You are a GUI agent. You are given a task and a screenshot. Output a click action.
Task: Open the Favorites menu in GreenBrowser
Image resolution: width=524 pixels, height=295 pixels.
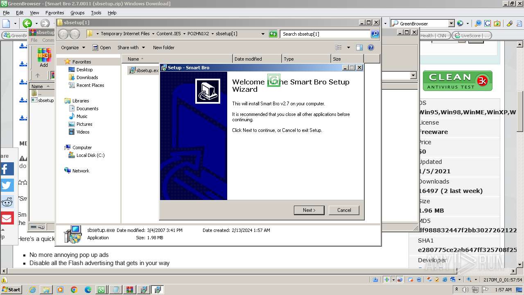(54, 13)
